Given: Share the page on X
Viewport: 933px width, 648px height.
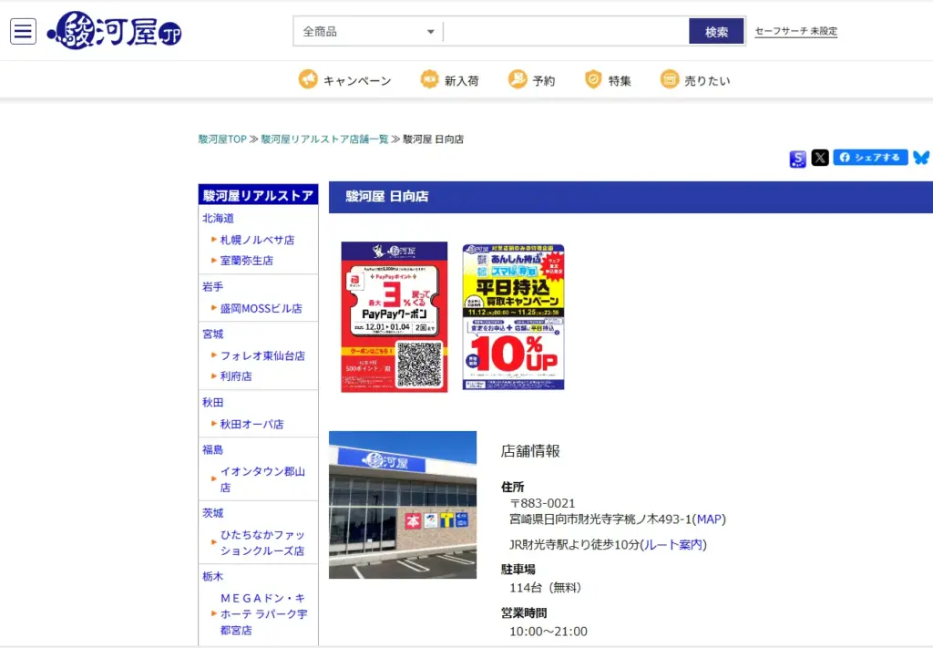Looking at the screenshot, I should coord(820,158).
